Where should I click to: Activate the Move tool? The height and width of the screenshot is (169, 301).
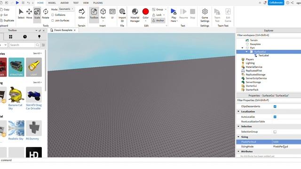pos(29,14)
